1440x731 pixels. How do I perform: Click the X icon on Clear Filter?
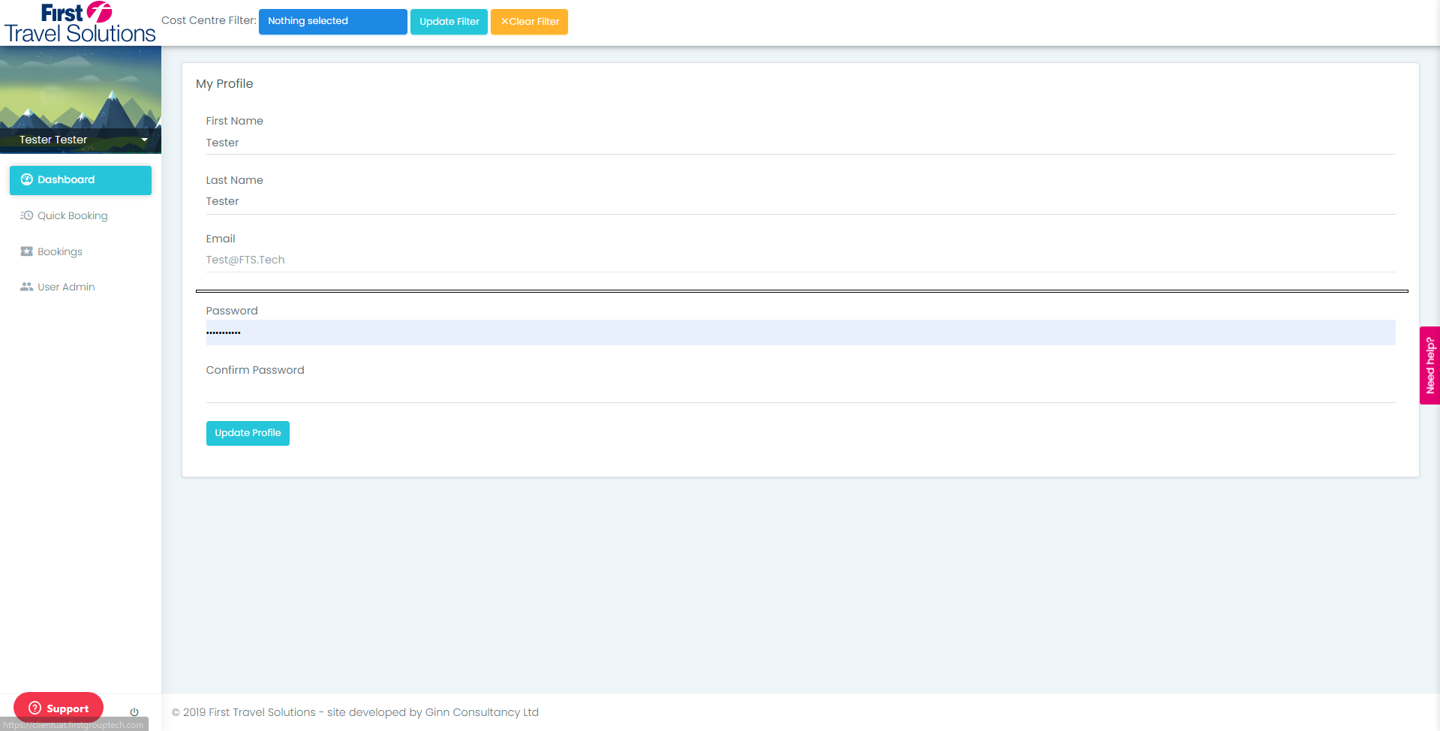[x=504, y=22]
